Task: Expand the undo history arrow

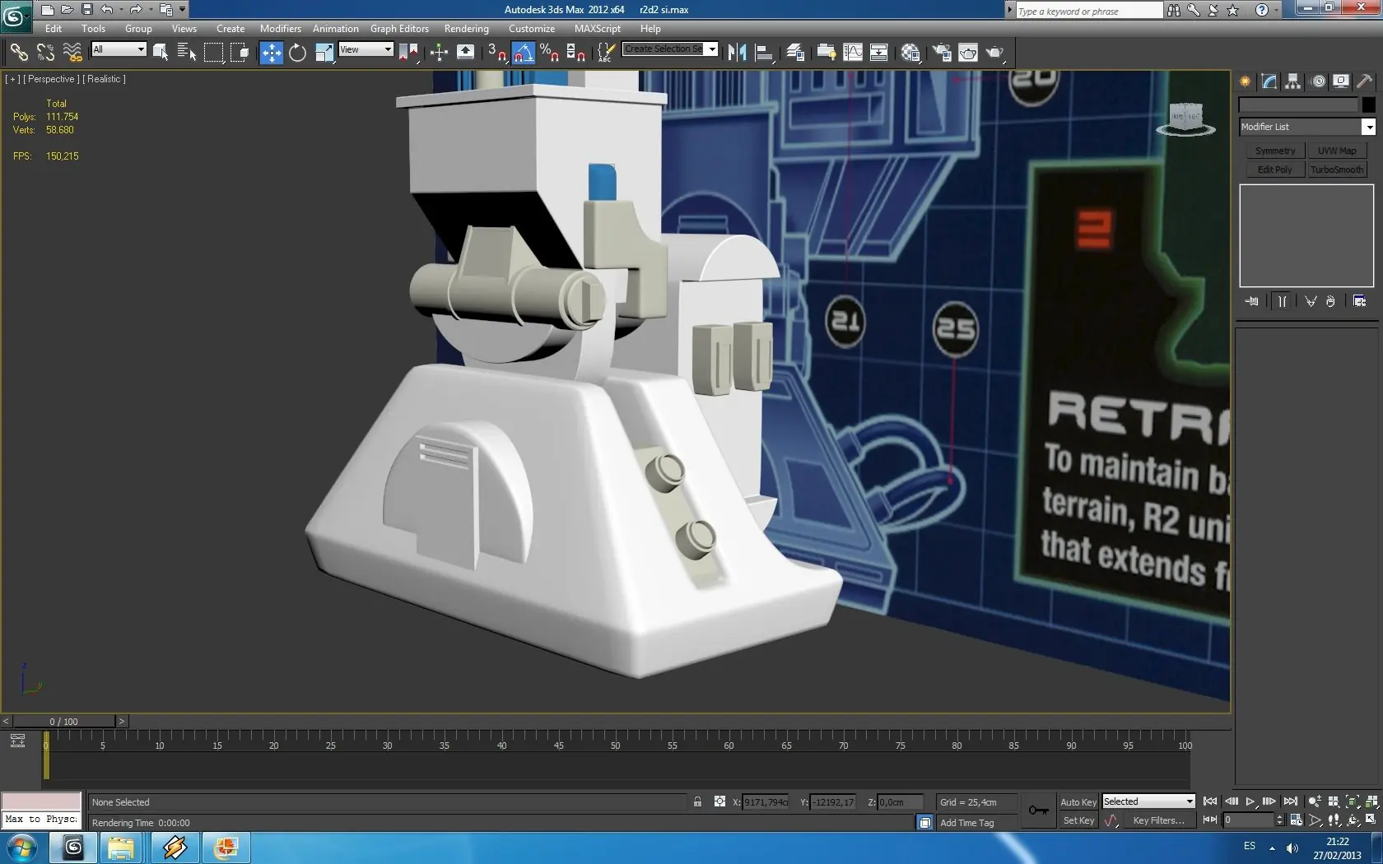Action: [120, 10]
